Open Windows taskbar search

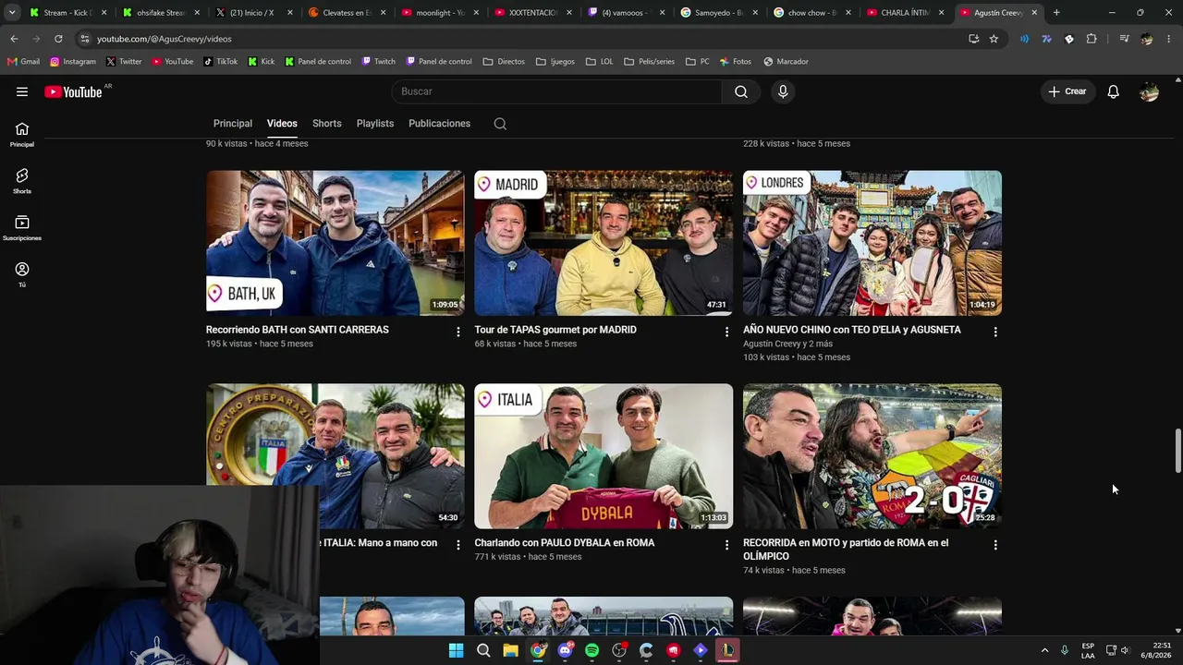[483, 650]
